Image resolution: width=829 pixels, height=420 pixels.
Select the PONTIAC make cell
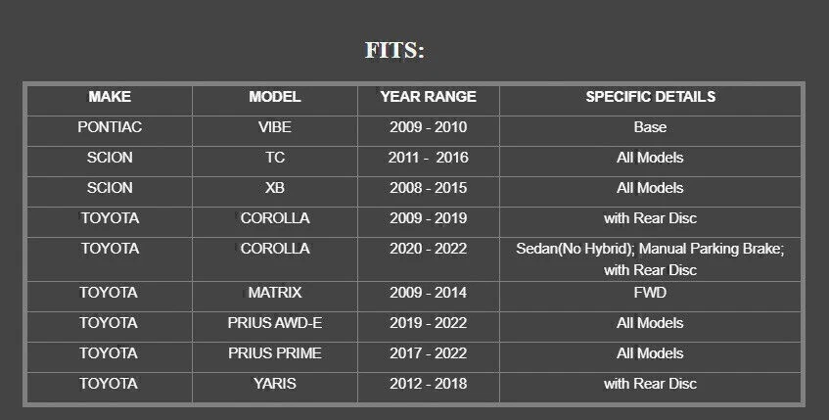pos(110,127)
